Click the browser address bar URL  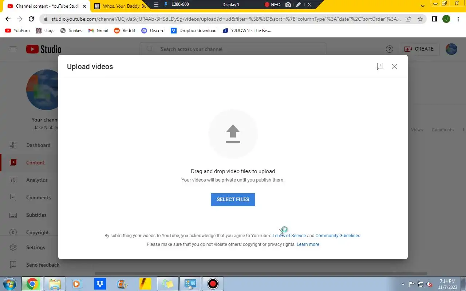pyautogui.click(x=226, y=19)
